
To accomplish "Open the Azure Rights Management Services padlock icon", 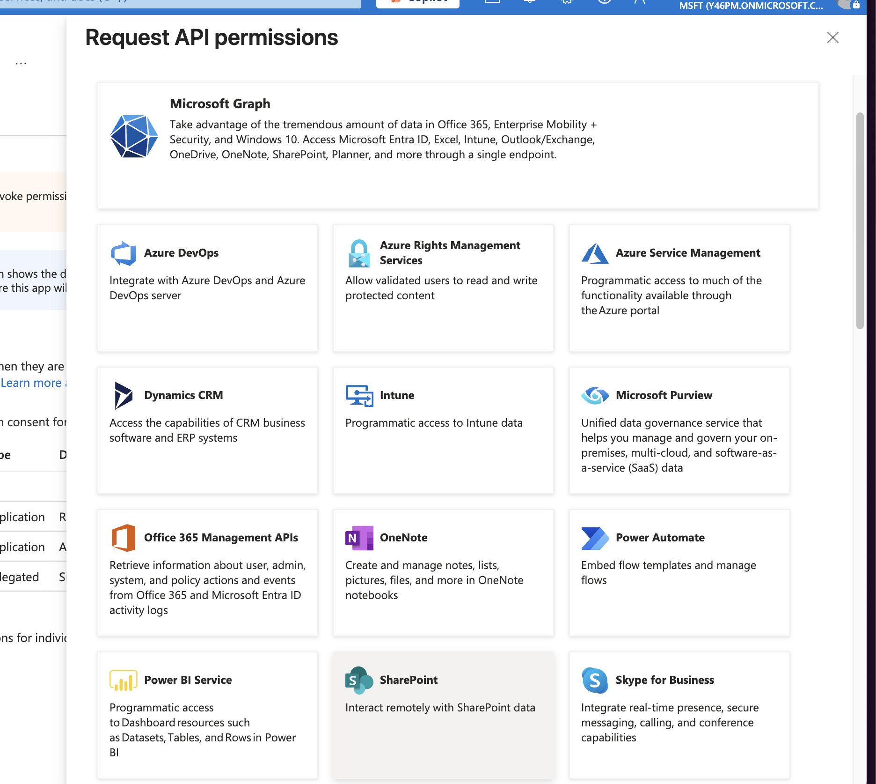I will [359, 253].
